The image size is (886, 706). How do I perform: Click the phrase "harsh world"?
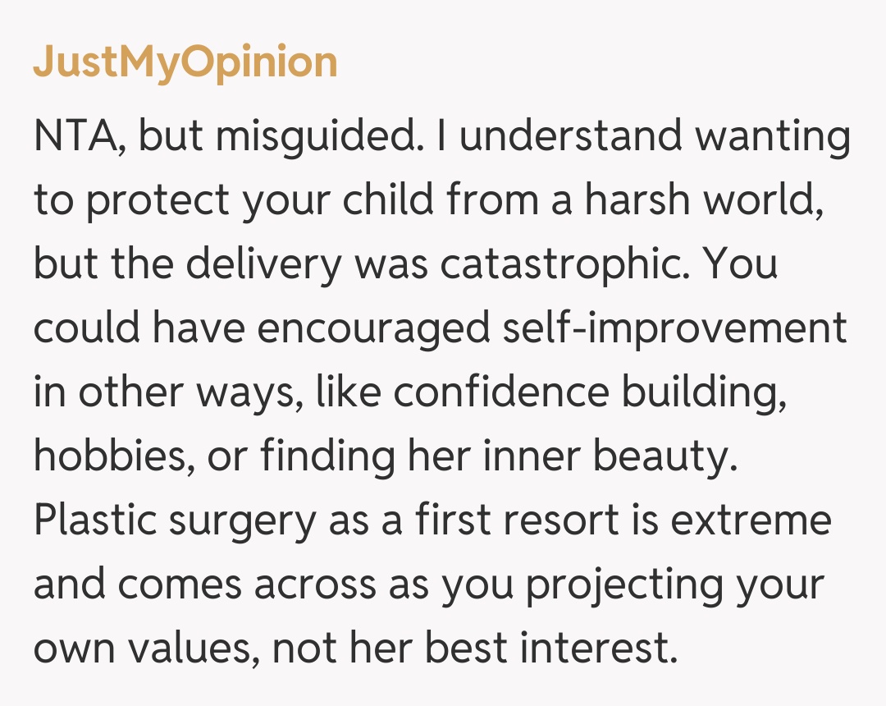point(701,199)
